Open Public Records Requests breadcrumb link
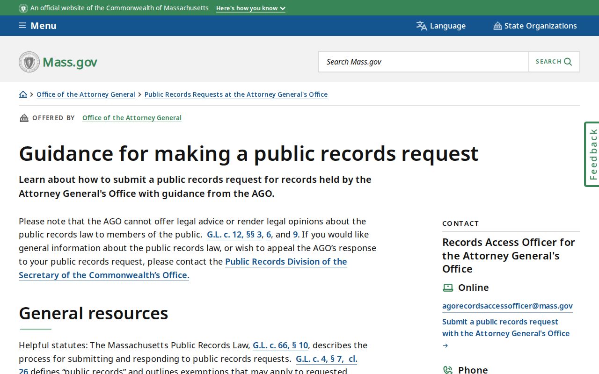The width and height of the screenshot is (599, 374). pyautogui.click(x=236, y=94)
